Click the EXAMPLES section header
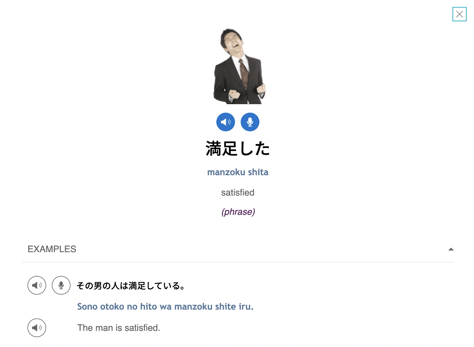 238,249
